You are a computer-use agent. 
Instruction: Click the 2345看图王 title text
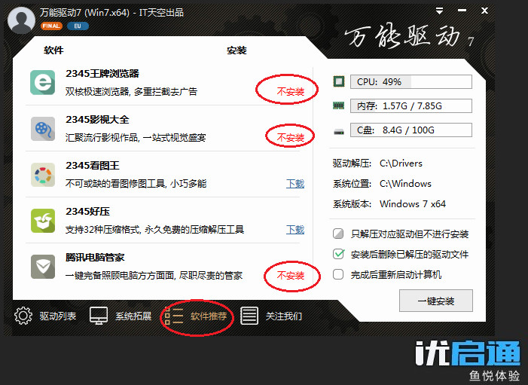pyautogui.click(x=93, y=166)
